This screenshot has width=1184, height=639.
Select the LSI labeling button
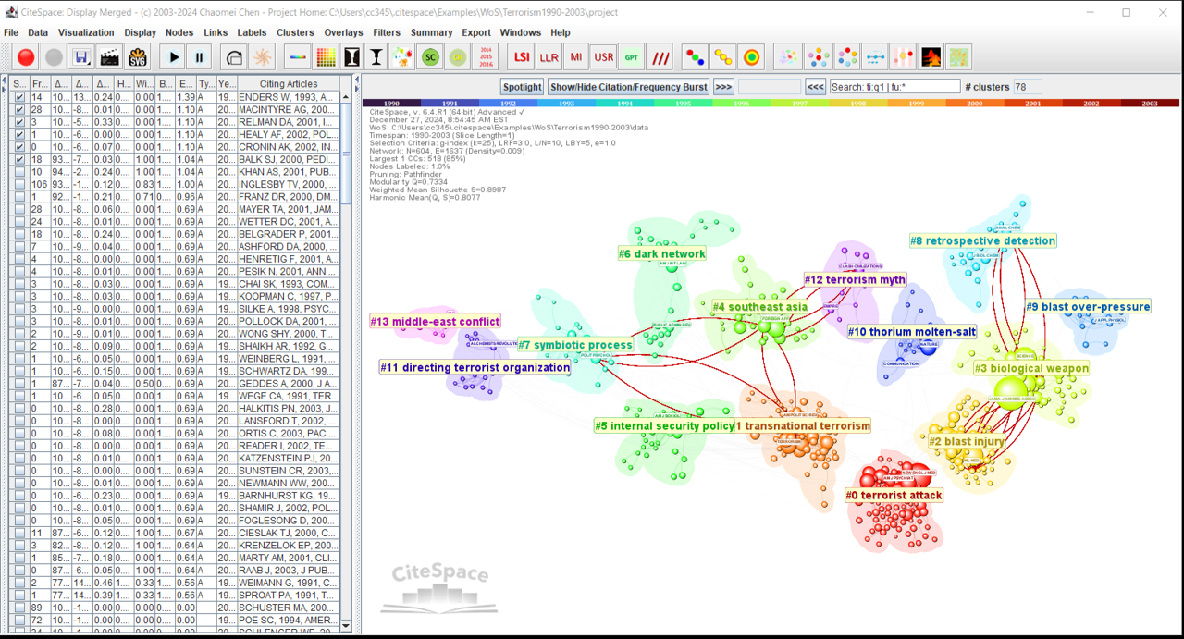pos(522,57)
